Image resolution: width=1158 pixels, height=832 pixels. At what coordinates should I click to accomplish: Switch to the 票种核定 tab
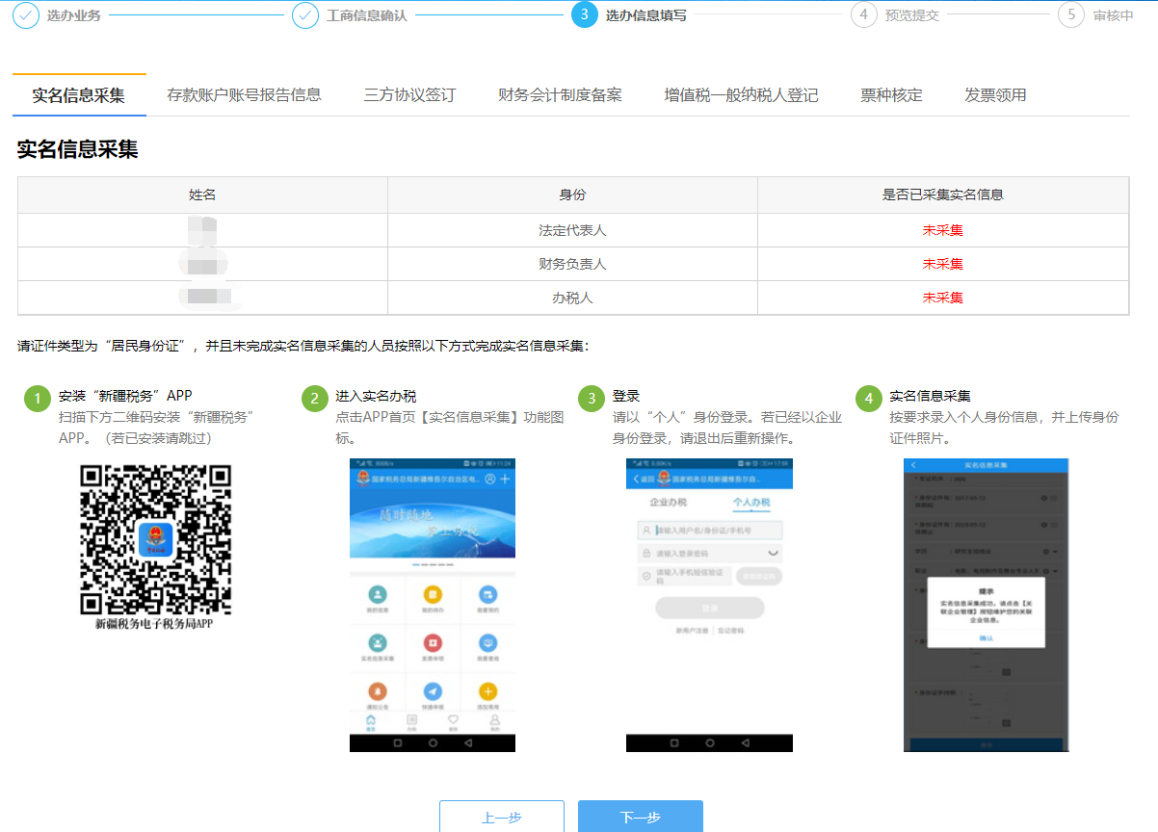click(891, 95)
